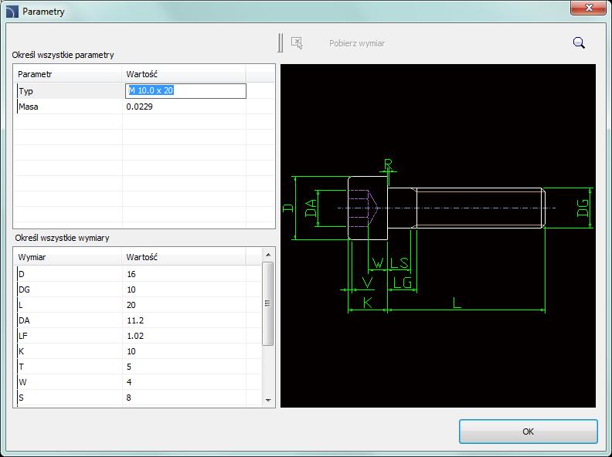Select the Masa value 0.0229
This screenshot has width=612, height=457.
tap(139, 107)
